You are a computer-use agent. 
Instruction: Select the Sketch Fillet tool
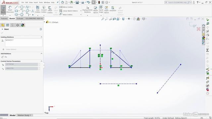[x=27, y=15]
